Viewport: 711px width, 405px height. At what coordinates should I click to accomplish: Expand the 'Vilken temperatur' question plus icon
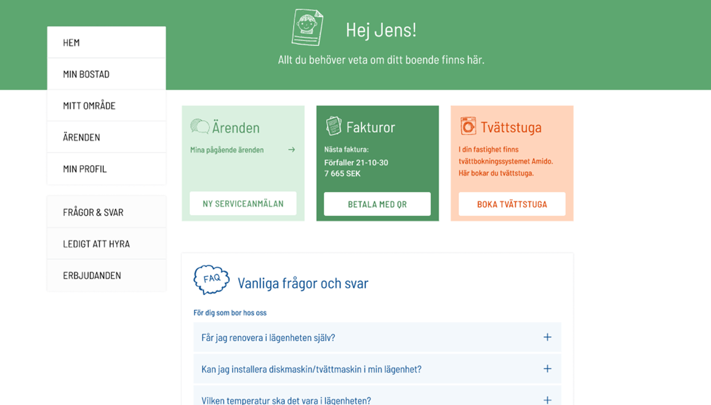pyautogui.click(x=547, y=400)
